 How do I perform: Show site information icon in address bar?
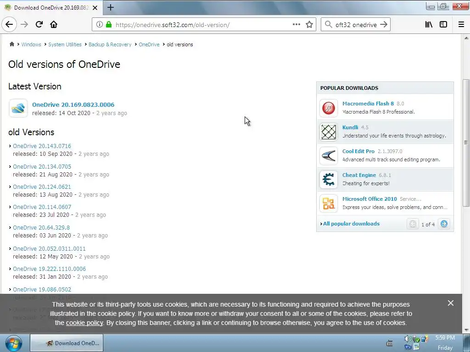coord(100,25)
